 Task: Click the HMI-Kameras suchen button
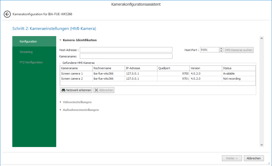pyautogui.click(x=239, y=50)
